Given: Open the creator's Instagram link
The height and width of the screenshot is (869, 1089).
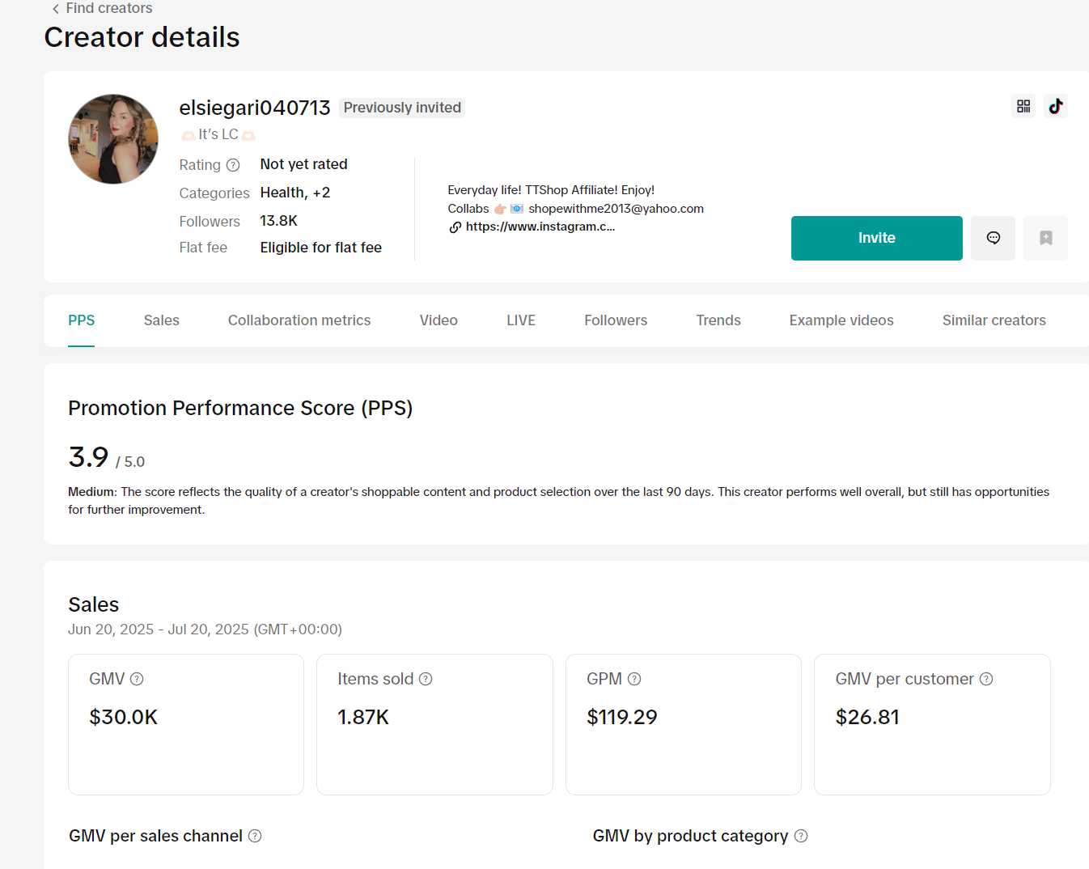Looking at the screenshot, I should point(540,227).
